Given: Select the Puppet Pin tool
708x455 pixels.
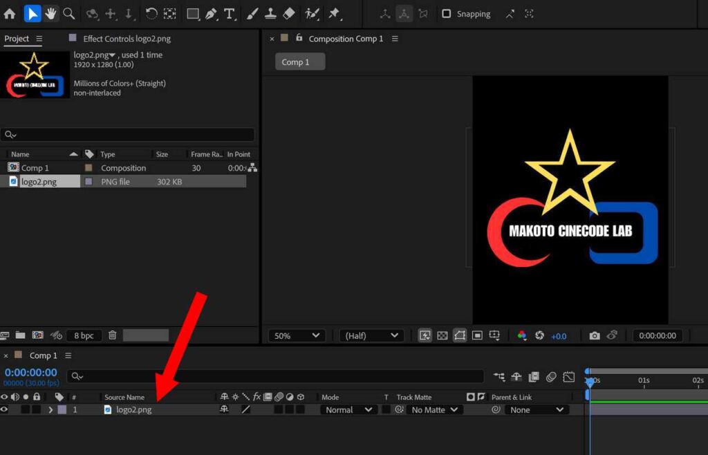Looking at the screenshot, I should coord(334,14).
